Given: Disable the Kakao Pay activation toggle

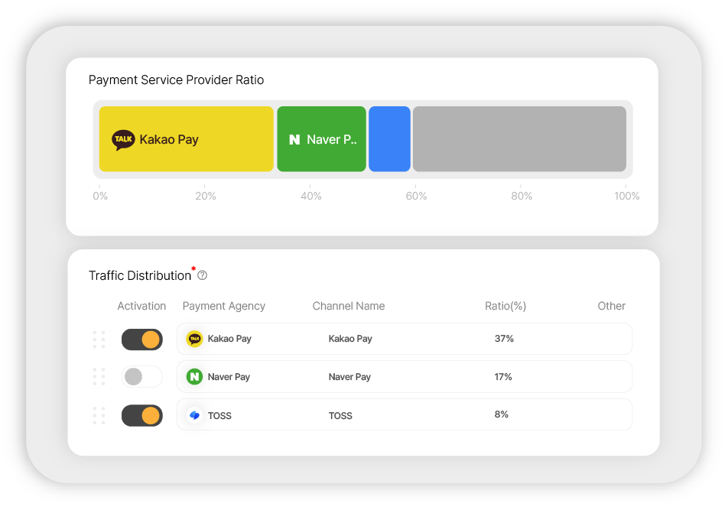Looking at the screenshot, I should pyautogui.click(x=142, y=339).
